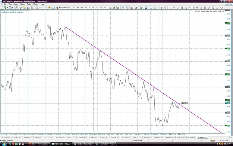Switch to the USDCAD,H1 chart tab

point(60,137)
